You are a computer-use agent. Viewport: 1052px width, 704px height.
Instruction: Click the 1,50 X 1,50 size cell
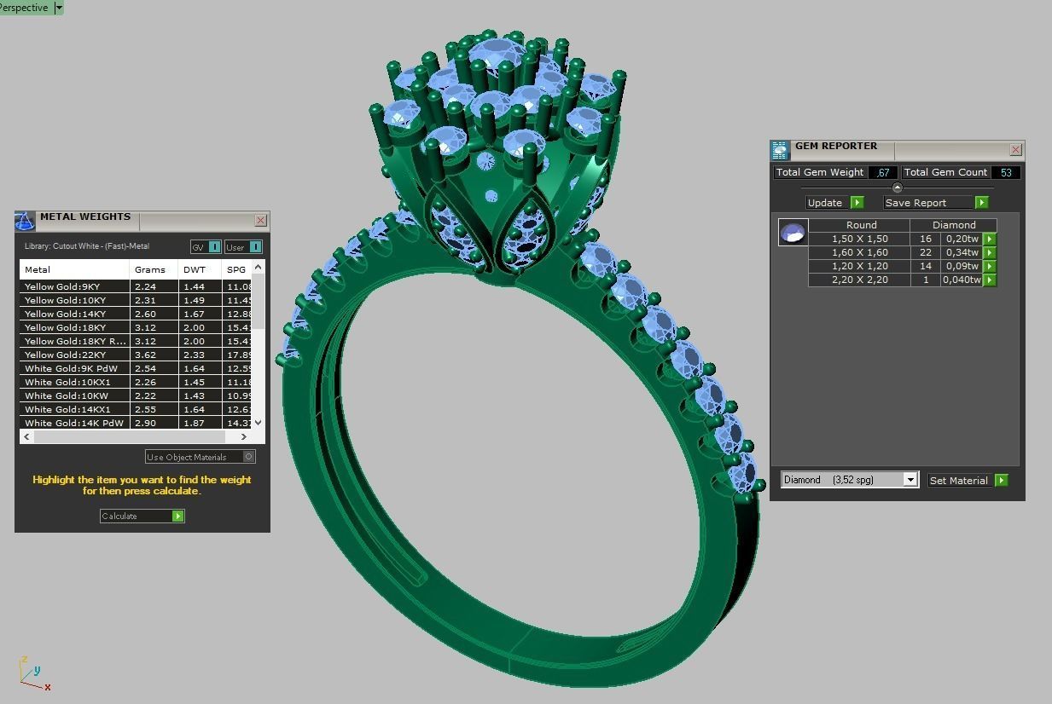[x=859, y=239]
